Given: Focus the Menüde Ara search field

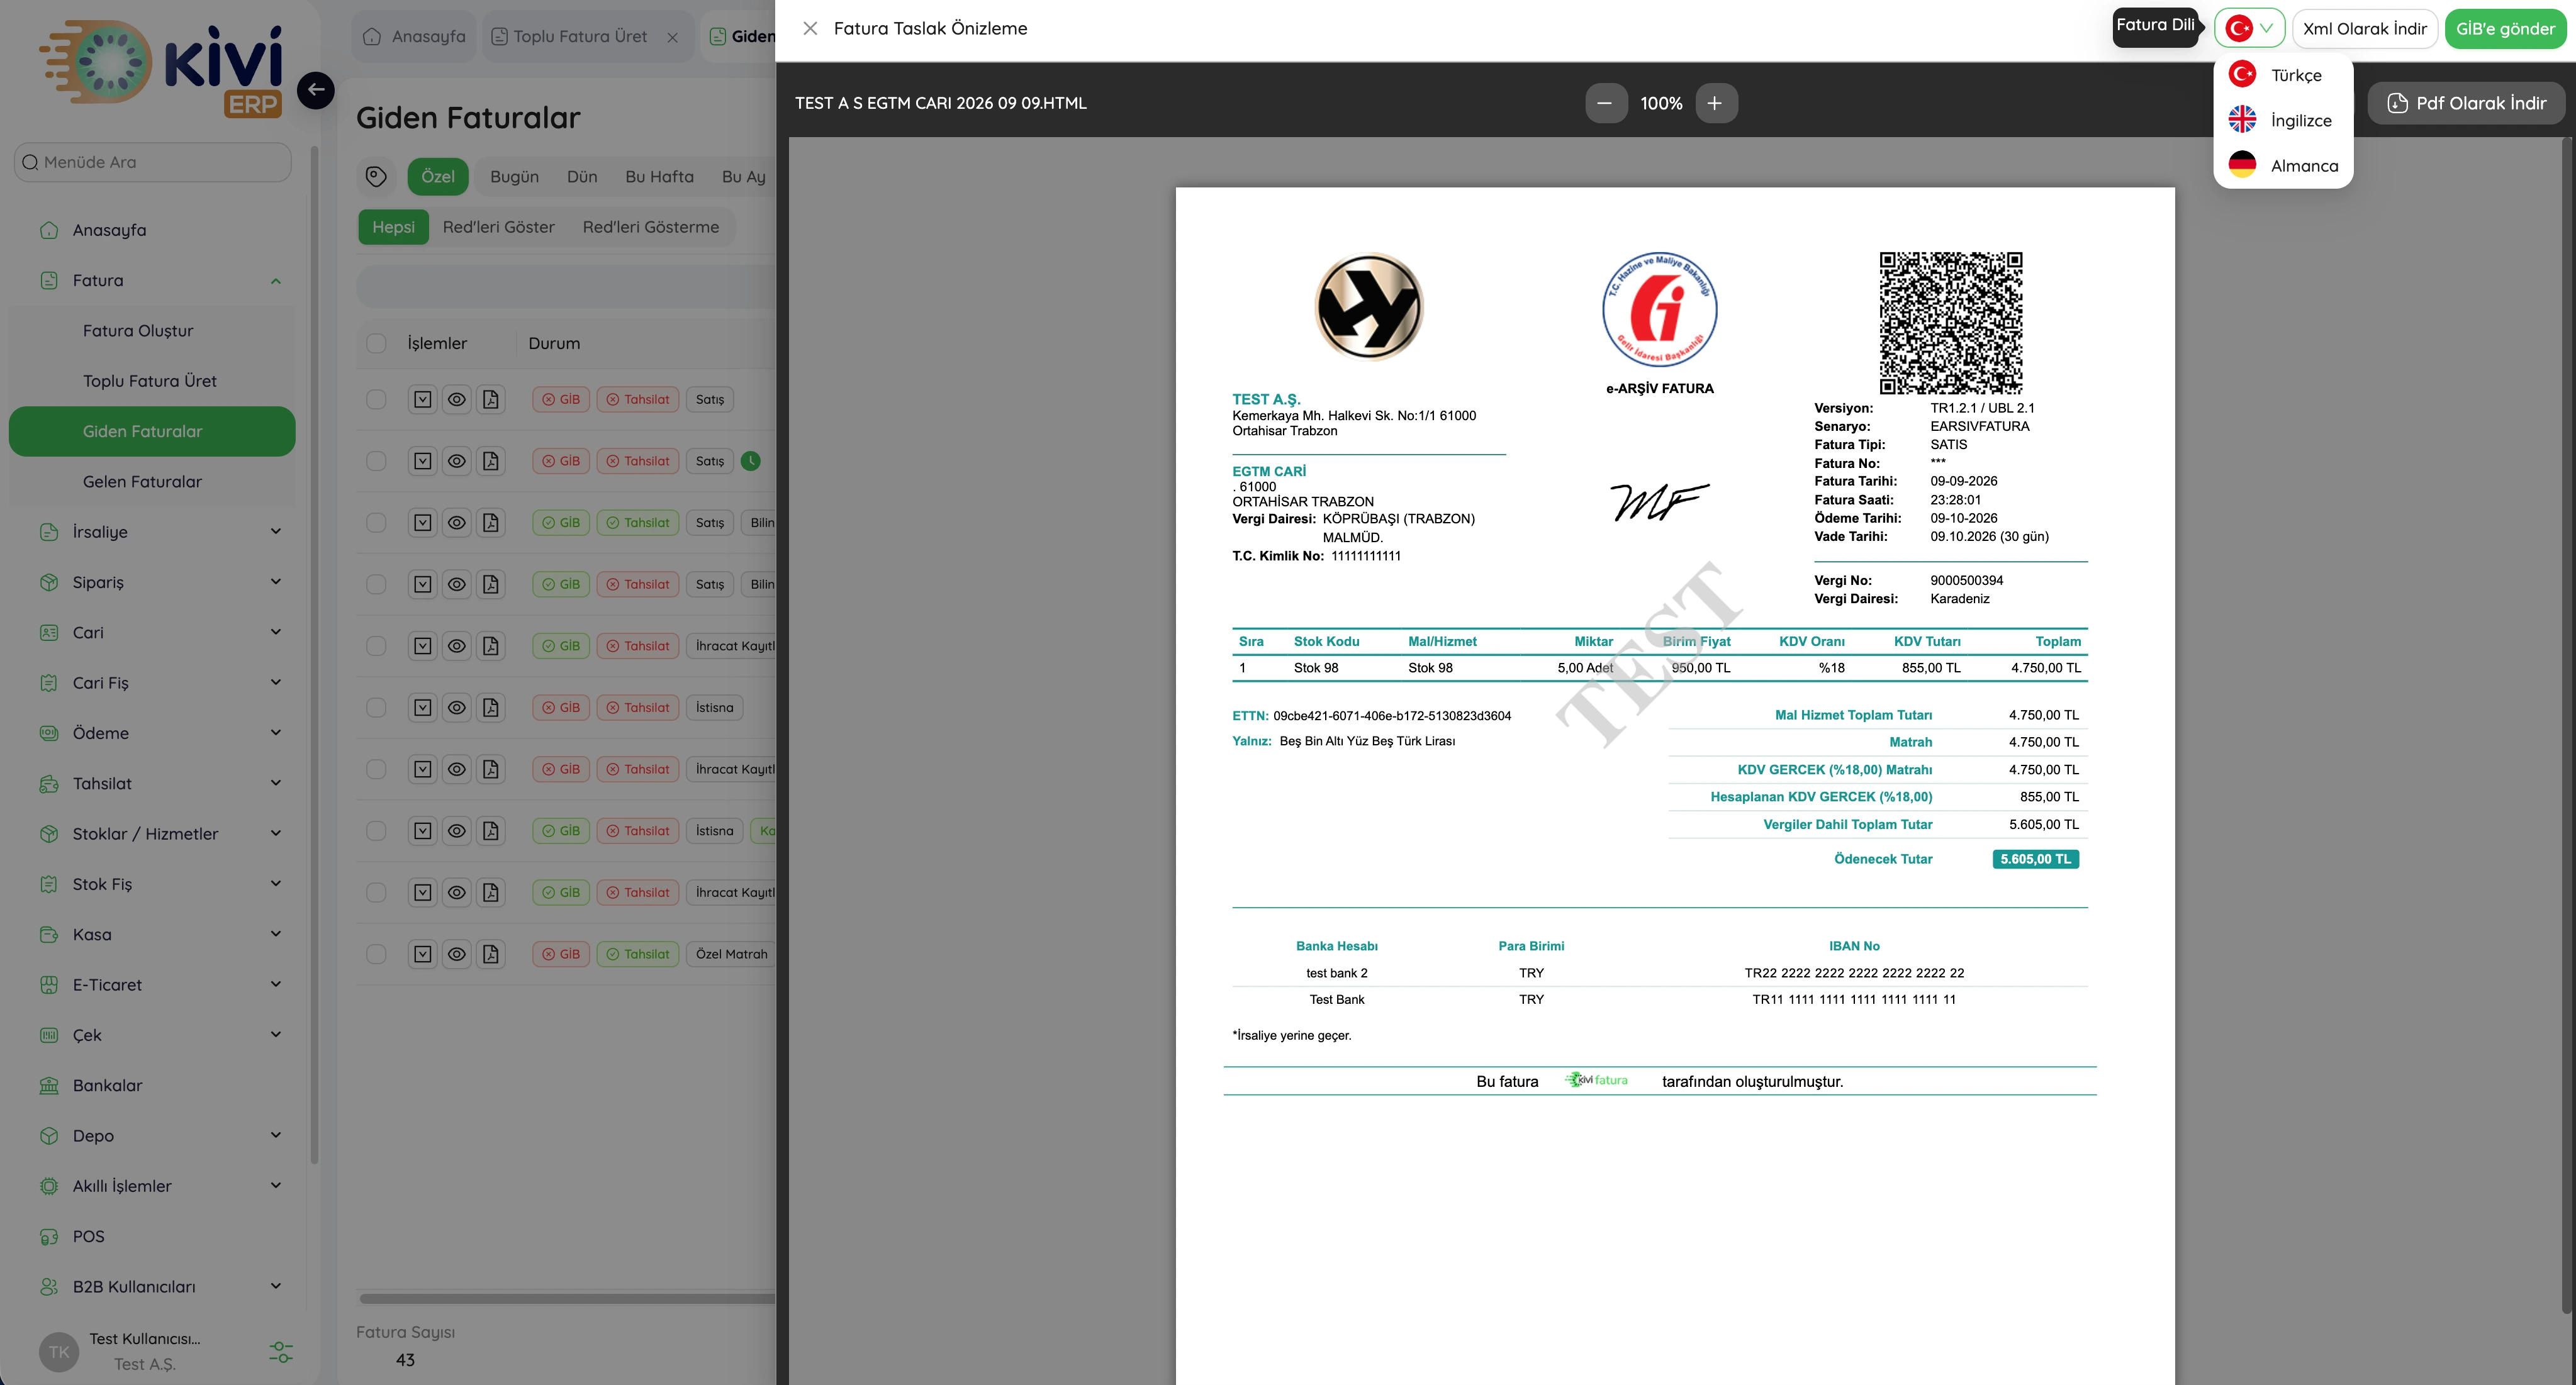Looking at the screenshot, I should [152, 162].
